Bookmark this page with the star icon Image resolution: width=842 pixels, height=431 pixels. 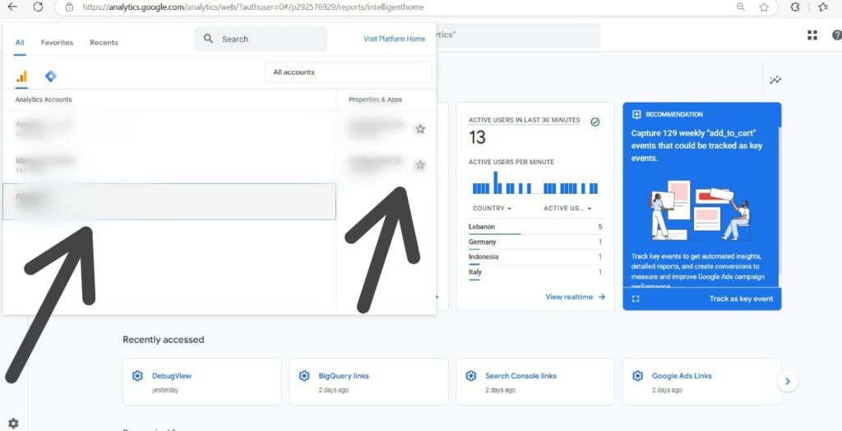click(x=764, y=7)
